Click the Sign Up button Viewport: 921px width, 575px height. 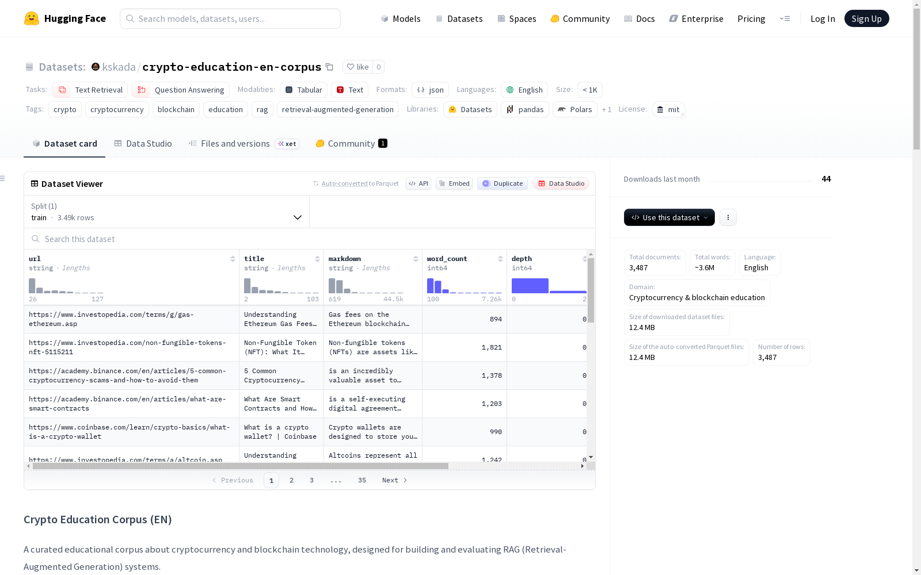click(866, 18)
